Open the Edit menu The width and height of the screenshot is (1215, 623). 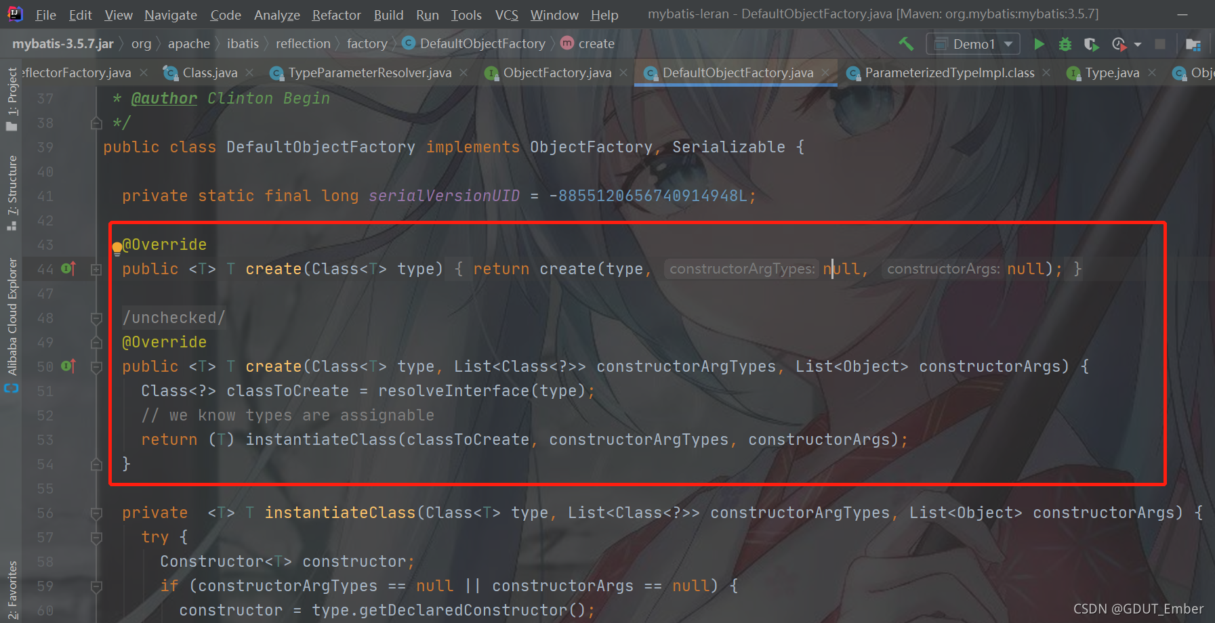tap(80, 15)
